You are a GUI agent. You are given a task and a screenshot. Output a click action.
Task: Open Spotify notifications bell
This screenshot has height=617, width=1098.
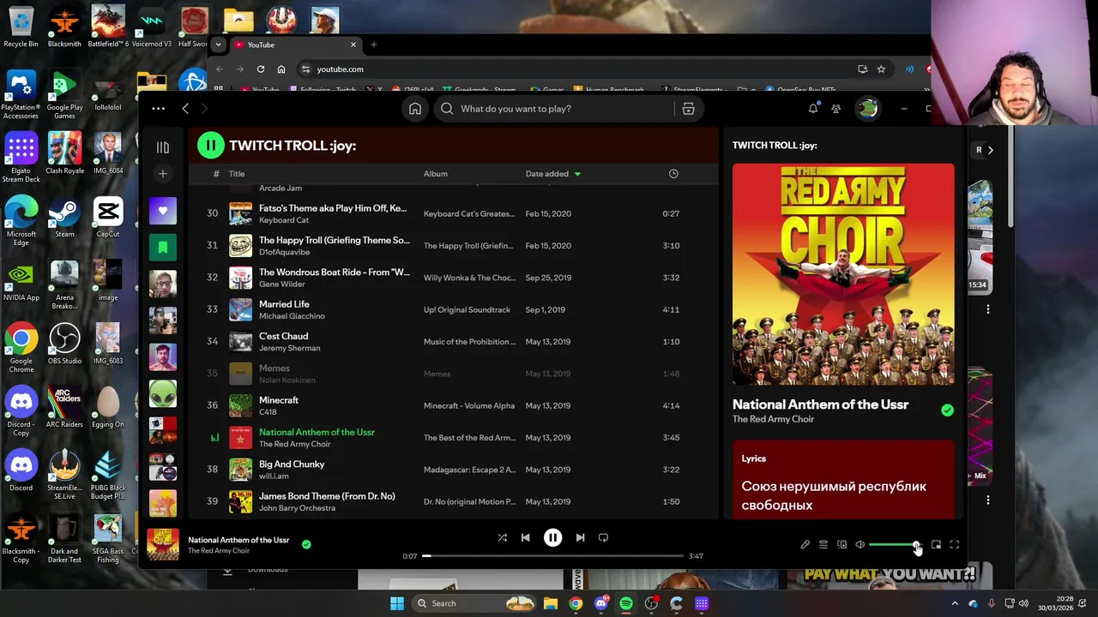(813, 109)
